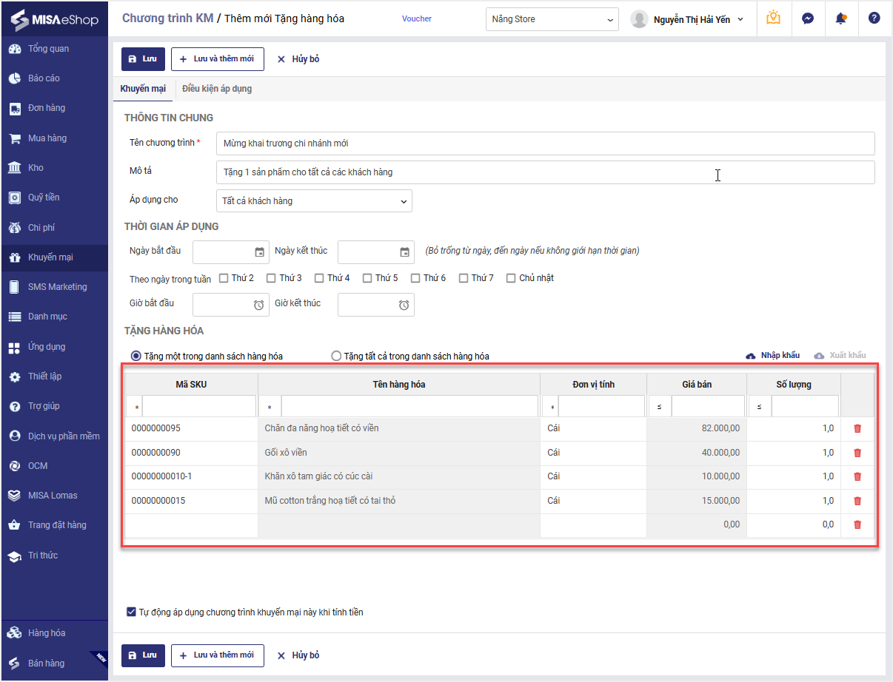Click the help question mark icon
893x682 pixels.
pyautogui.click(x=874, y=18)
